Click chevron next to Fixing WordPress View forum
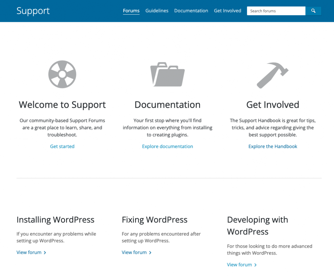Viewport: 334px width, 278px height. 150,253
